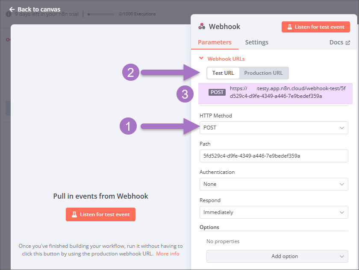The height and width of the screenshot is (270, 359).
Task: Open the HTTP Method dropdown
Action: point(274,128)
